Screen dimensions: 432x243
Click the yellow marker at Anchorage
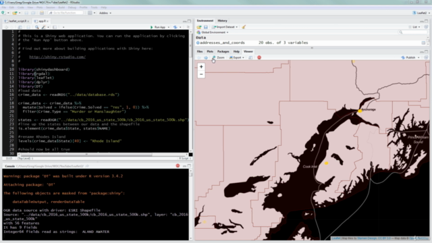pyautogui.click(x=360, y=111)
